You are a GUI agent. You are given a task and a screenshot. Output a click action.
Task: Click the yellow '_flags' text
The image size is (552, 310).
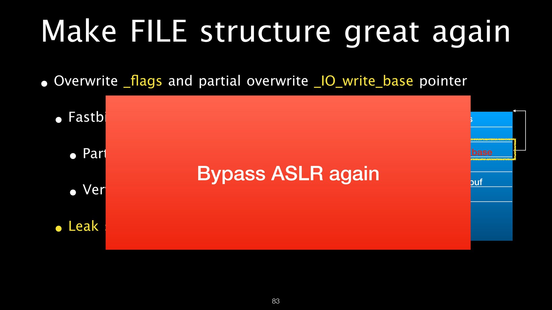(x=143, y=81)
